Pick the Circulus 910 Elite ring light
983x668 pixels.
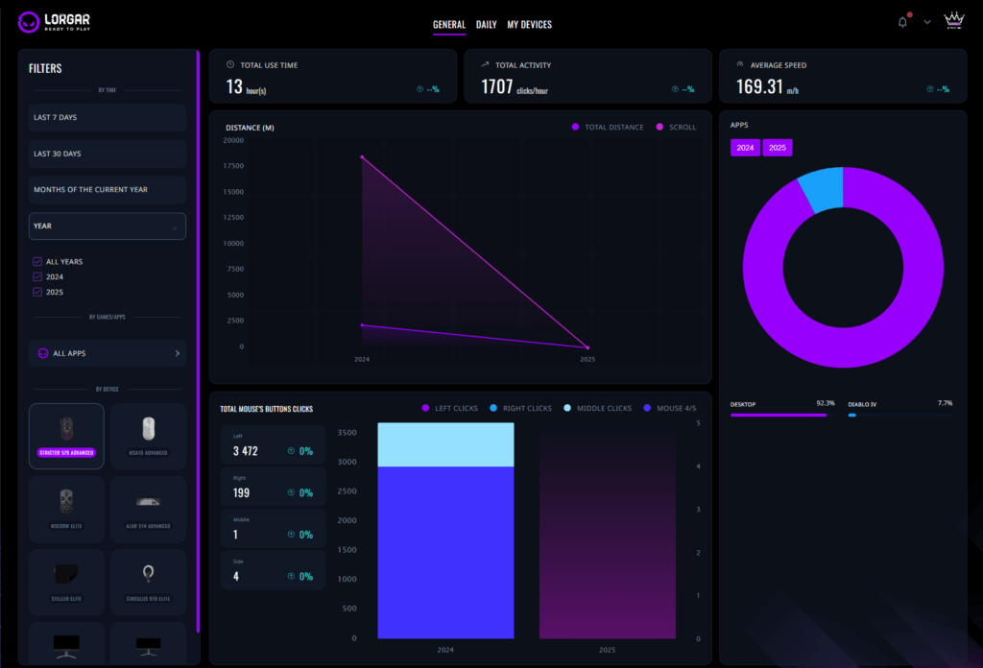(x=149, y=582)
